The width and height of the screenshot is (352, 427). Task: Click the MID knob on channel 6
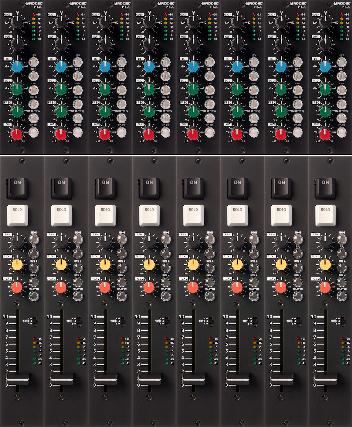coord(237,89)
